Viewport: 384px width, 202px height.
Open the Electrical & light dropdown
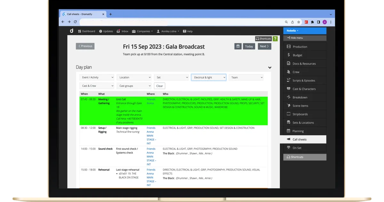209,77
